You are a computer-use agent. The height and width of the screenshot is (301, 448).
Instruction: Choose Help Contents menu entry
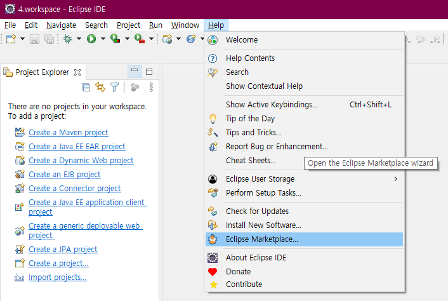tap(304, 58)
